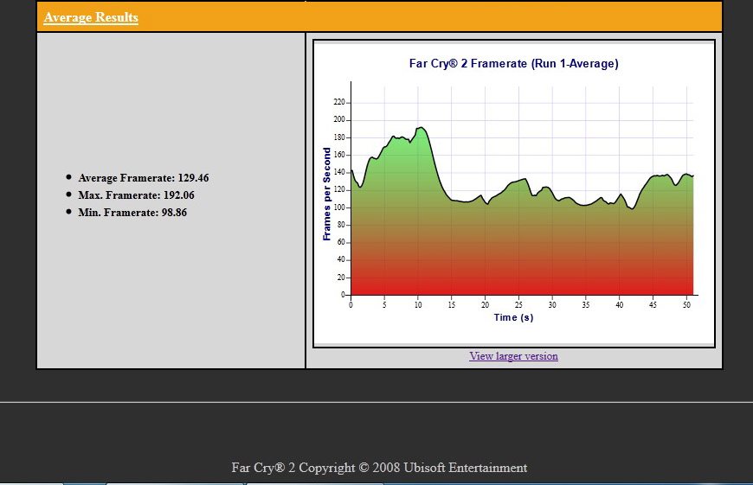Viewport: 753px width, 485px height.
Task: Click the 0 origin tick on time axis
Action: (351, 304)
